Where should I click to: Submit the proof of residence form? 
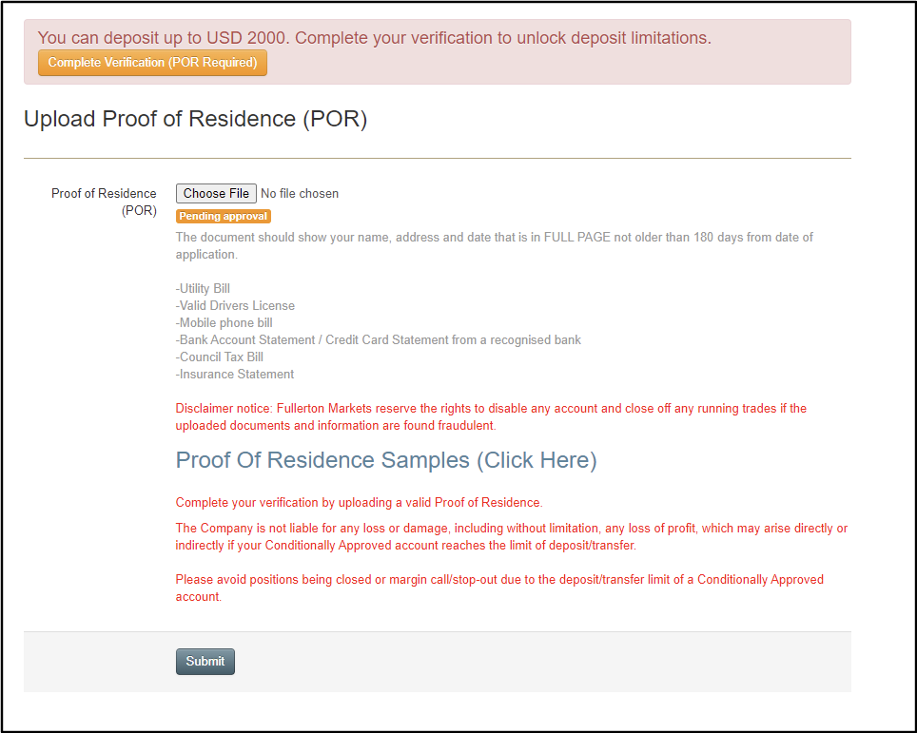click(205, 662)
